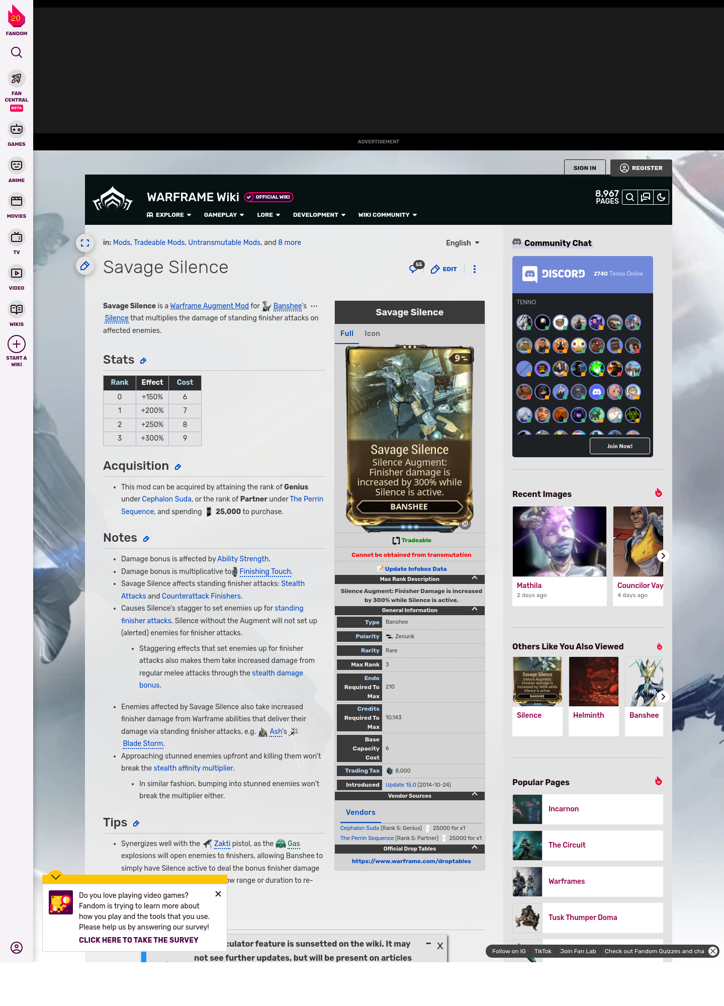Viewport: 724px width, 1006px height.
Task: Open the English language dropdown
Action: point(463,243)
